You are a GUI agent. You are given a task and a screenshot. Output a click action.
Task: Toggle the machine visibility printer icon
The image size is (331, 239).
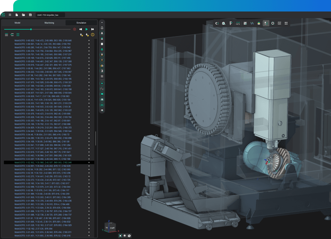click(x=102, y=28)
